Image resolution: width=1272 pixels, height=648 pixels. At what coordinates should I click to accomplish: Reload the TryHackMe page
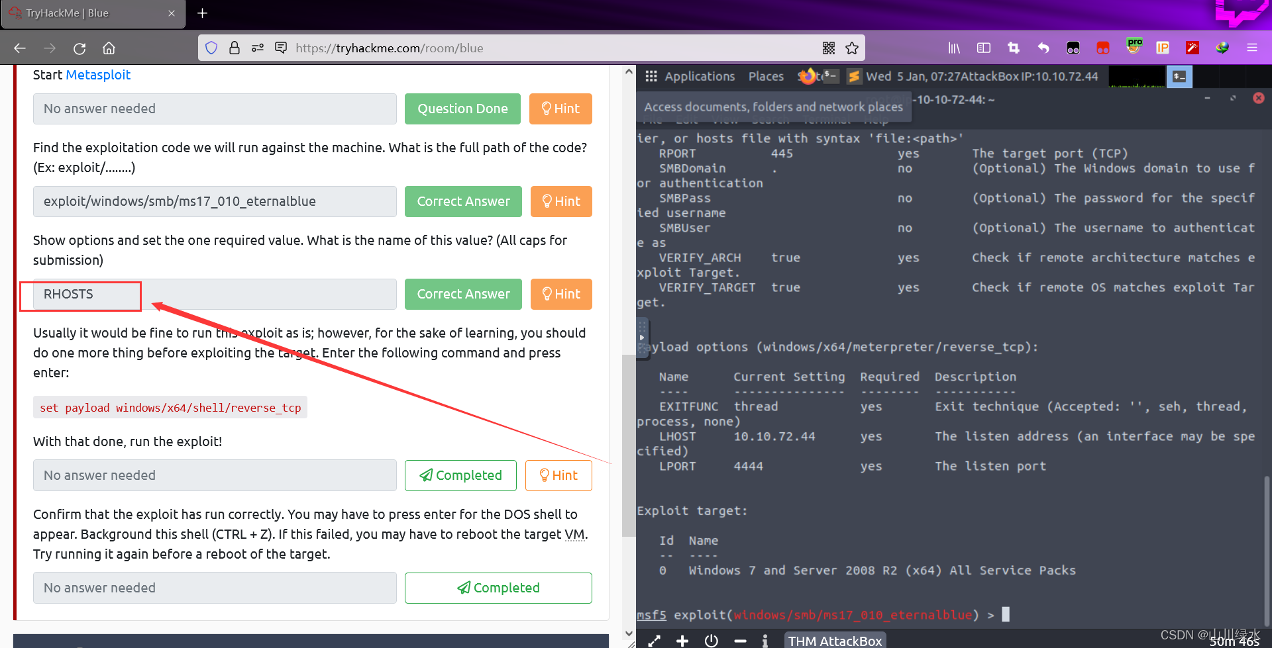point(79,48)
